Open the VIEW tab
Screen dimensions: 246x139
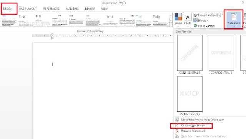point(104,9)
